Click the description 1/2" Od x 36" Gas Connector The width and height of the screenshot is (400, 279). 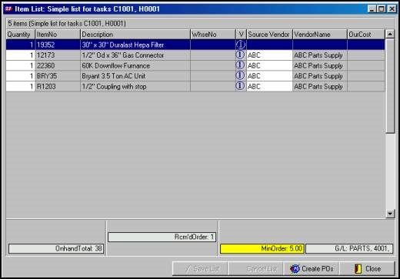123,55
